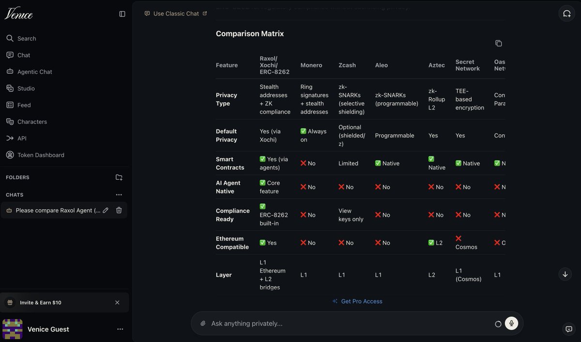Viewport: 581px width, 342px height.
Task: Click the zk-Rollup L2 cell
Action: (437, 99)
